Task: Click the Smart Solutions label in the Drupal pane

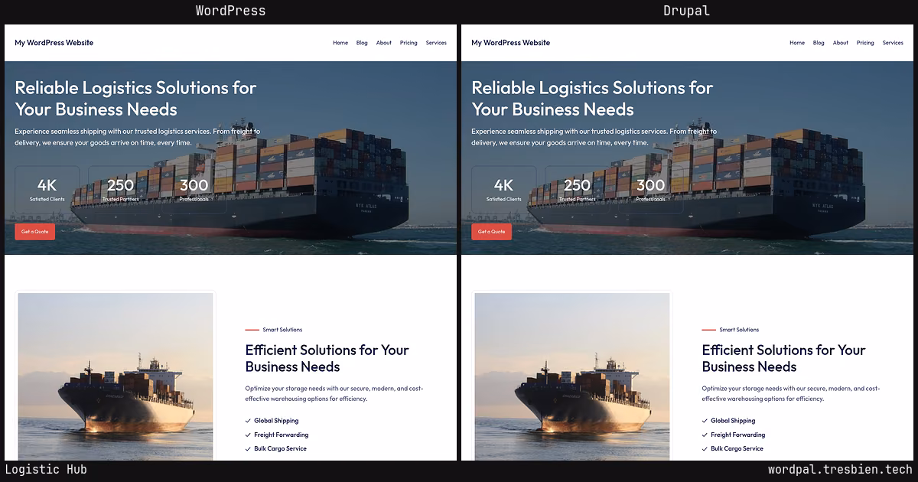Action: [739, 330]
